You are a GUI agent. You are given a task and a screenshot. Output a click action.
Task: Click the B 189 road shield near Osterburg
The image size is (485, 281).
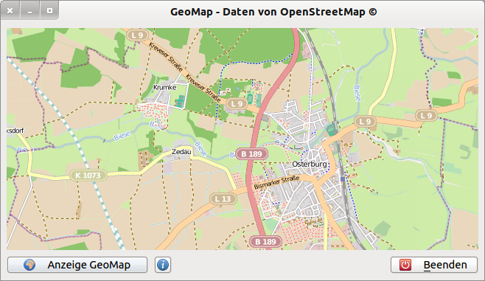[251, 154]
